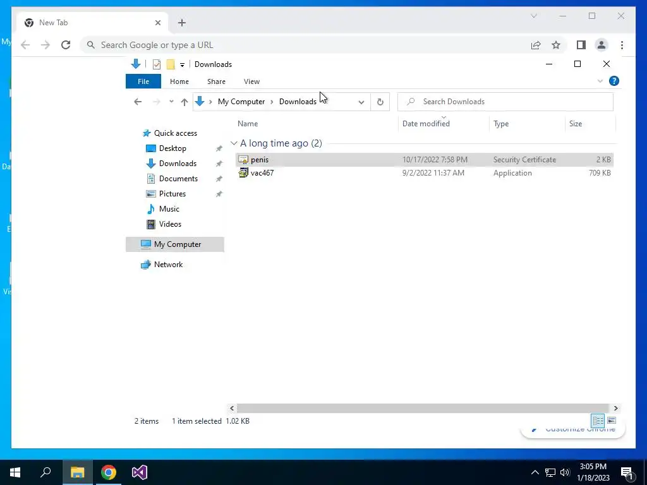
Task: Select Network in the navigation pane
Action: click(x=168, y=265)
